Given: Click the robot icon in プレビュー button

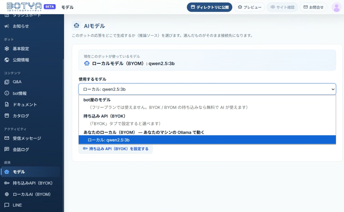Looking at the screenshot, I should coord(240,7).
